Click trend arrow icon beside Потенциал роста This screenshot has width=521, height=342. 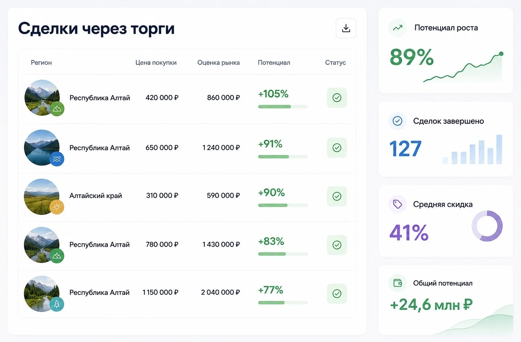(398, 28)
